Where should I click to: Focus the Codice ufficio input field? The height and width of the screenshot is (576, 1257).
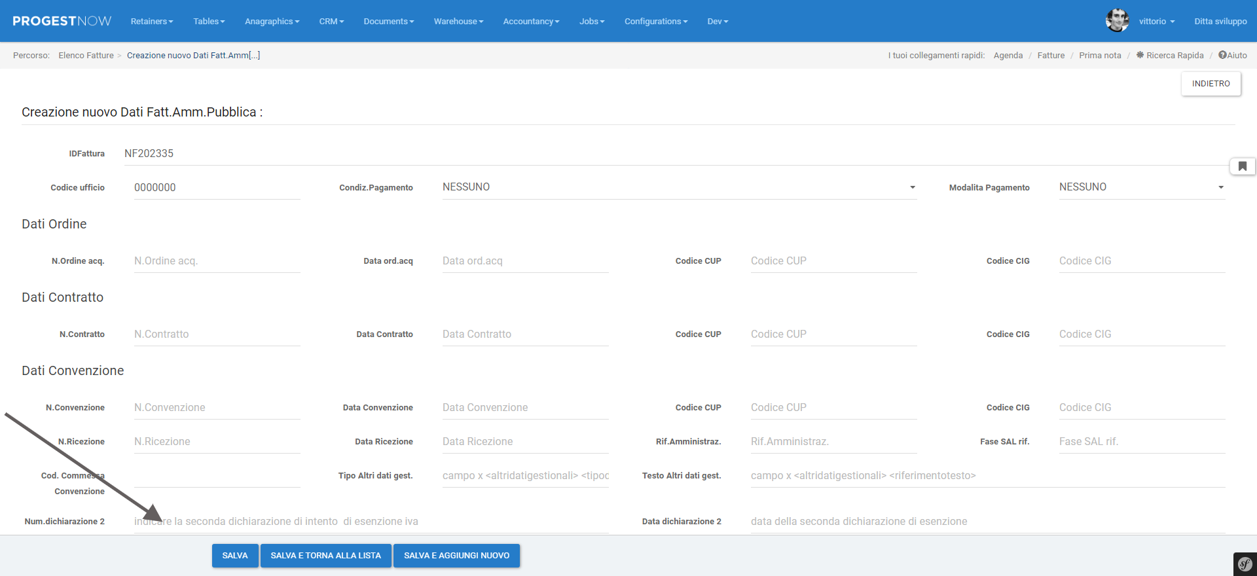pyautogui.click(x=217, y=188)
